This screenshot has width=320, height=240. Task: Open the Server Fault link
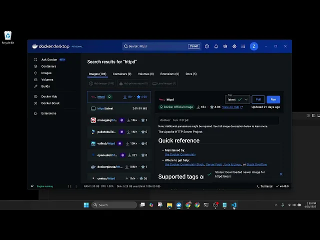tap(214, 164)
